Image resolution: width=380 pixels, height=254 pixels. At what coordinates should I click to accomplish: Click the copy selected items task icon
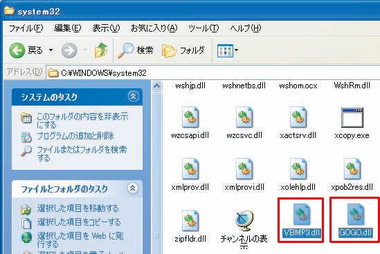pos(26,224)
